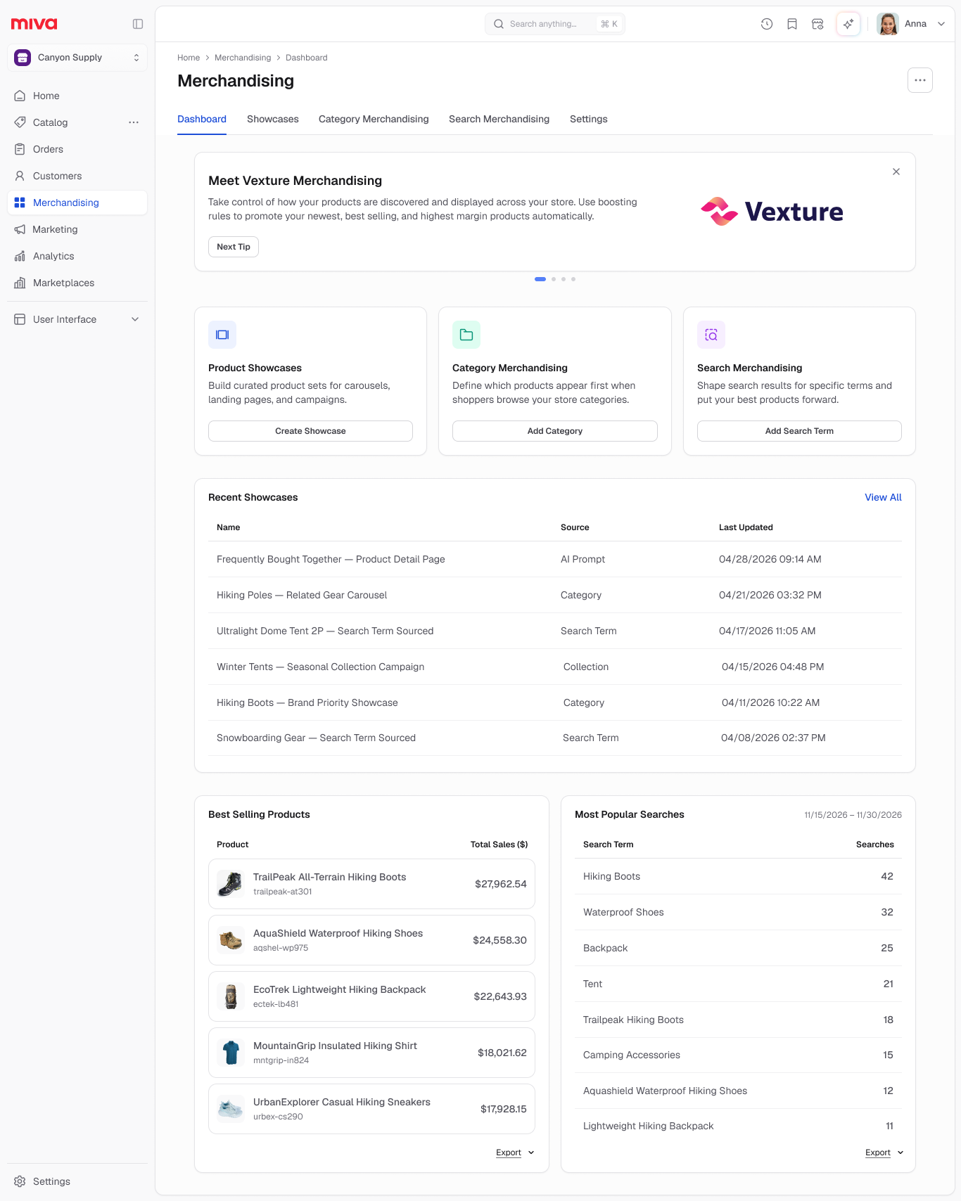This screenshot has height=1201, width=961.
Task: Click TrailPeak All-Terrain Hiking Boots thumbnail
Action: [x=231, y=884]
